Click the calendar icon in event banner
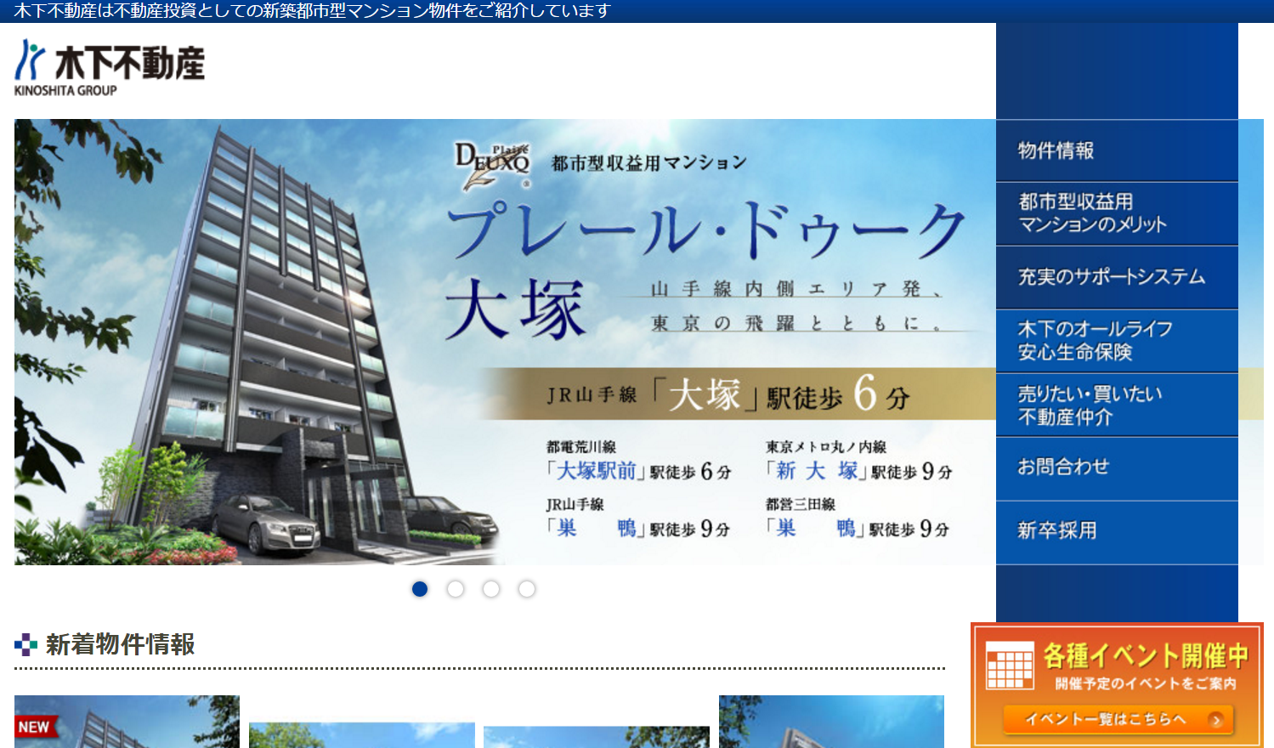Image resolution: width=1274 pixels, height=748 pixels. pyautogui.click(x=1010, y=666)
